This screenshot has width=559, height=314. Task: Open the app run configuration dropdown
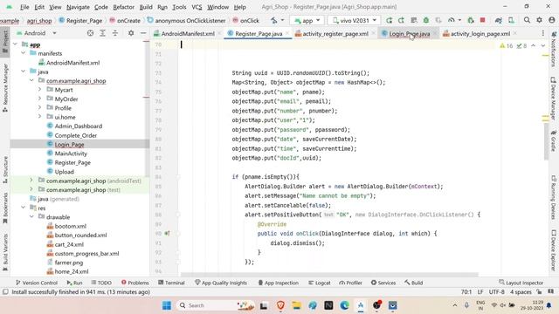(307, 20)
